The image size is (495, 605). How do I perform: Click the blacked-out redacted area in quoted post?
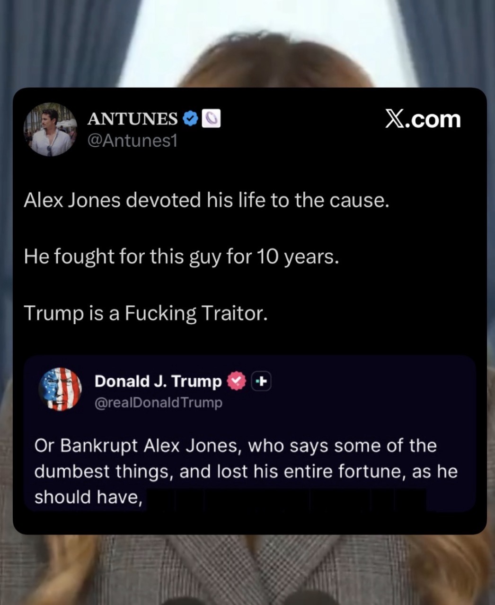[286, 499]
